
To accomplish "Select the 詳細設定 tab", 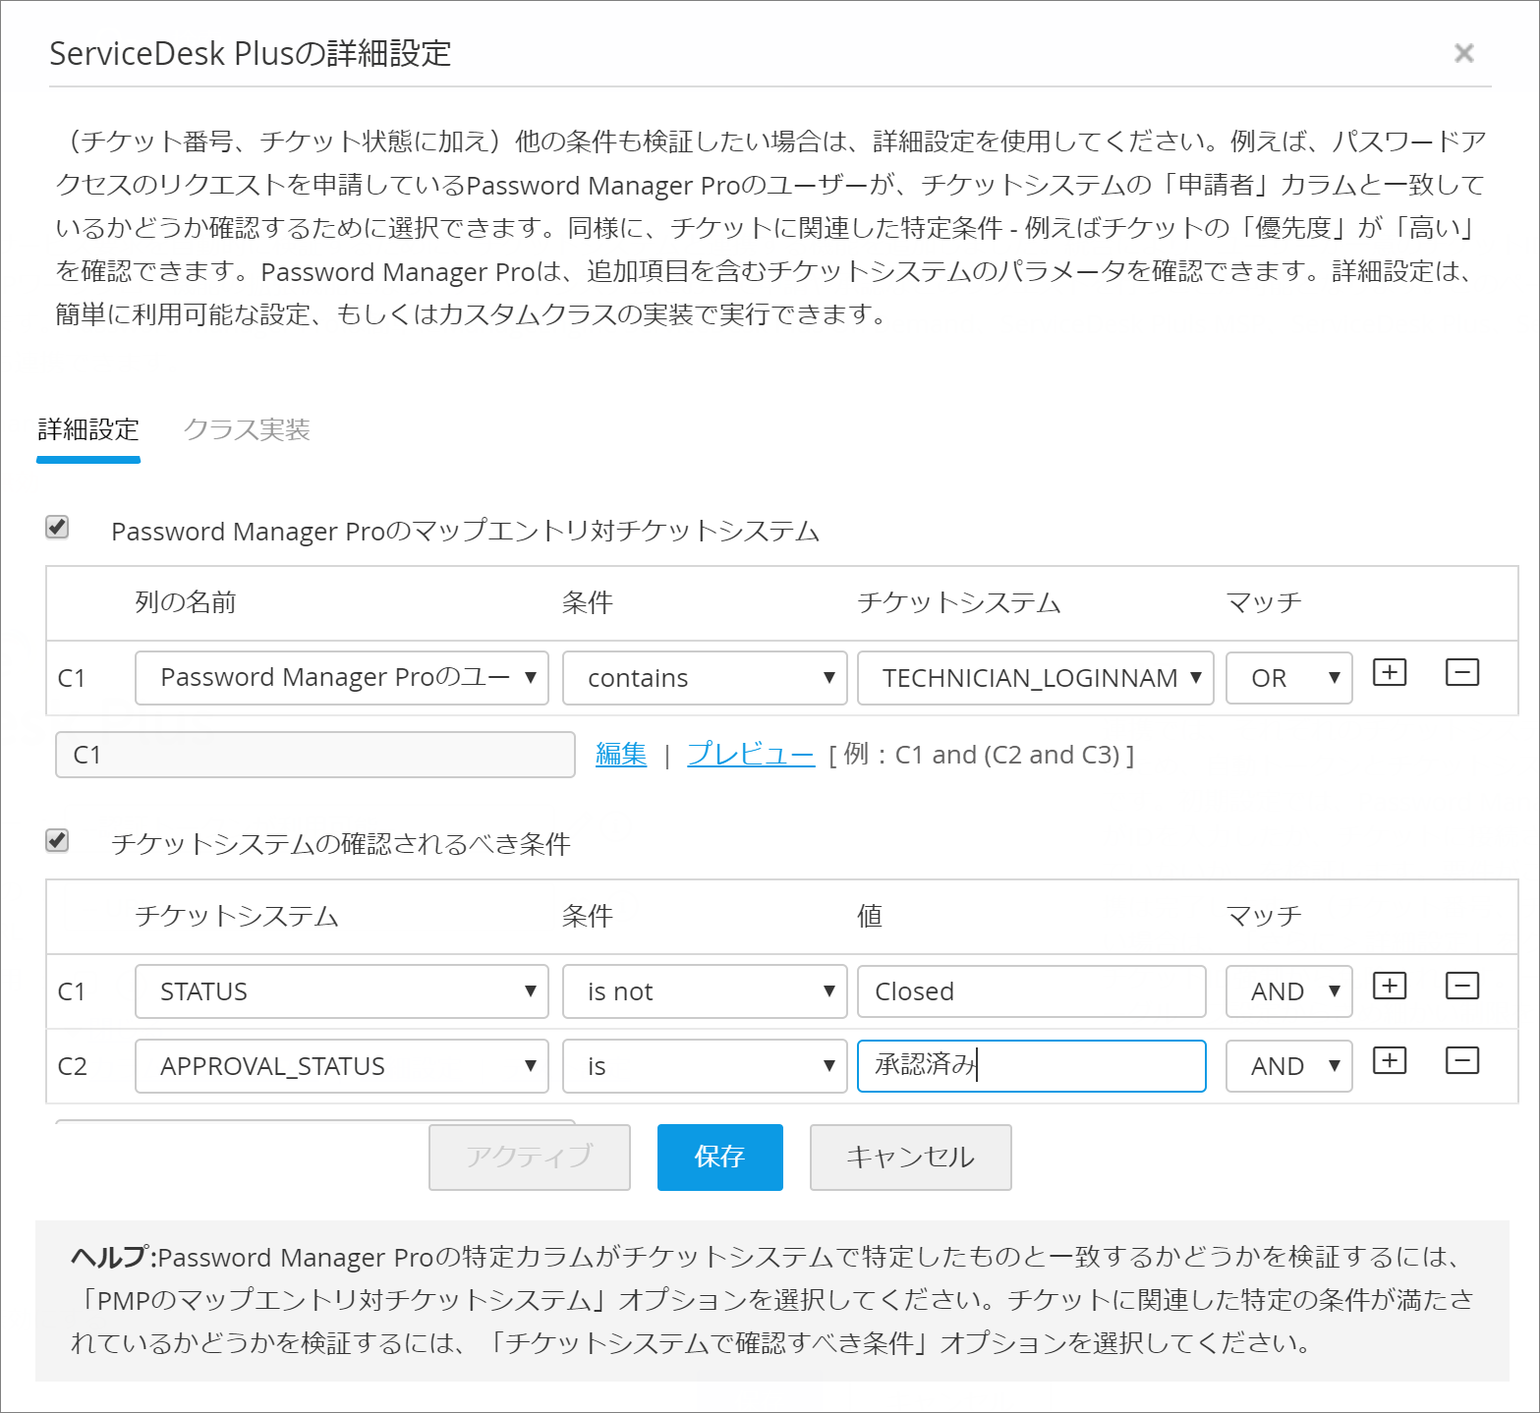I will [x=88, y=430].
